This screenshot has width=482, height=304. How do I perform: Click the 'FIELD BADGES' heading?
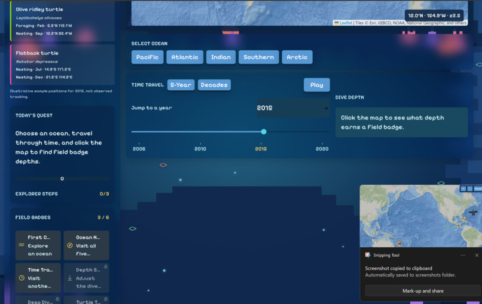pyautogui.click(x=33, y=217)
